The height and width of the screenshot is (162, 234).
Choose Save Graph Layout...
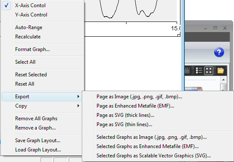42,140
